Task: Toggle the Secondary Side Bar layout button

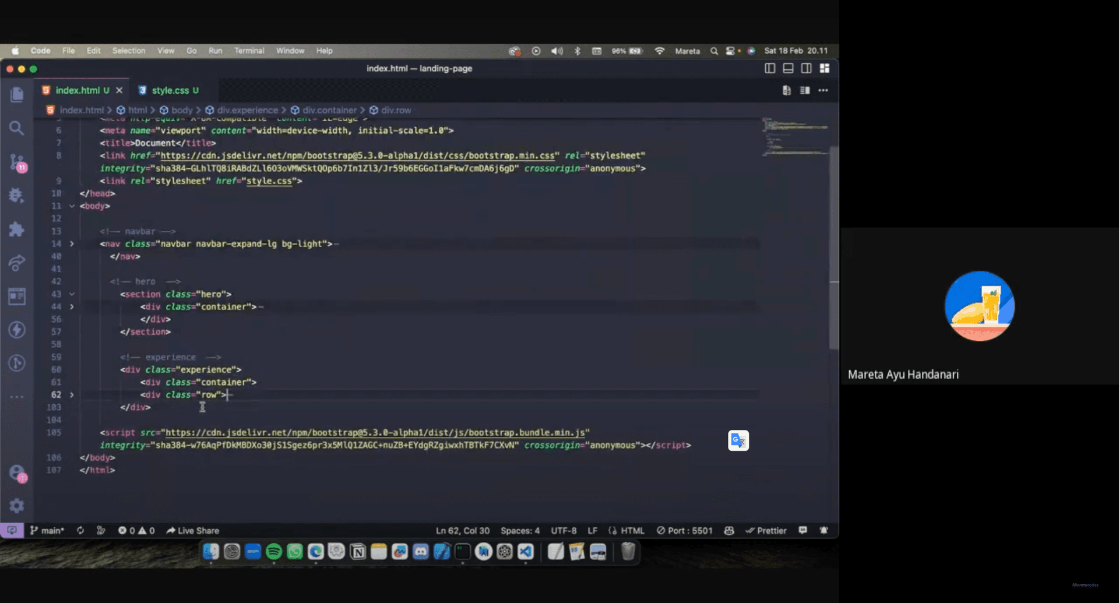Action: pos(806,68)
